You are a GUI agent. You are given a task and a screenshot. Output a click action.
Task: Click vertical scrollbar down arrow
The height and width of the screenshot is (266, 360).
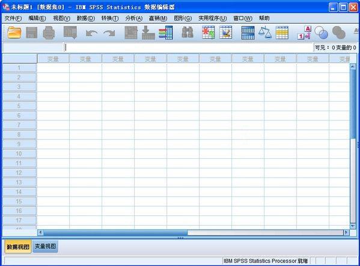tap(353, 226)
